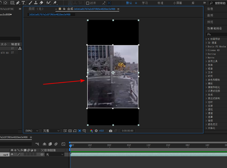Switch to World Axis mode
Screen dimensions: 227x168
tap(75, 3)
